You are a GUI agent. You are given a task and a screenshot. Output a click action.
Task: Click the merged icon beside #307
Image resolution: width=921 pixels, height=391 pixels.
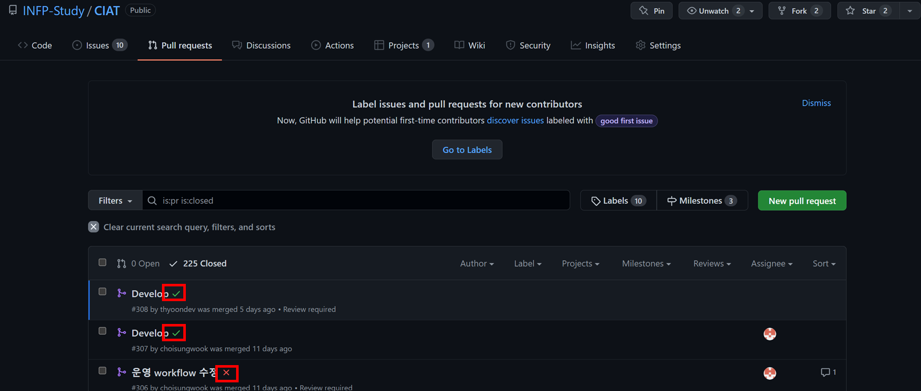[x=121, y=333]
